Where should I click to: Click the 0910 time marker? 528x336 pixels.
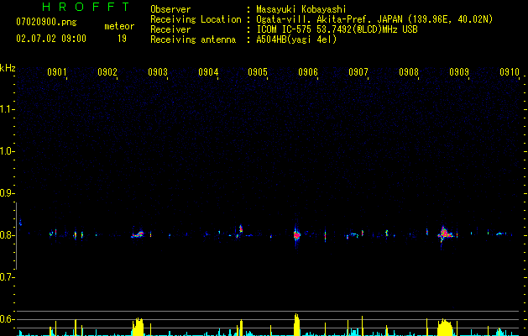[510, 72]
